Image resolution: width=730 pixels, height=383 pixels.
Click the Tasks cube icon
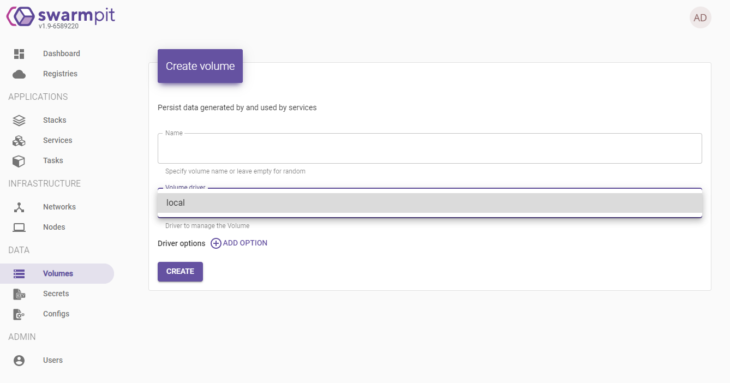[x=19, y=161]
